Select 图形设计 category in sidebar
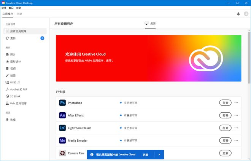 pyautogui.click(x=25, y=61)
